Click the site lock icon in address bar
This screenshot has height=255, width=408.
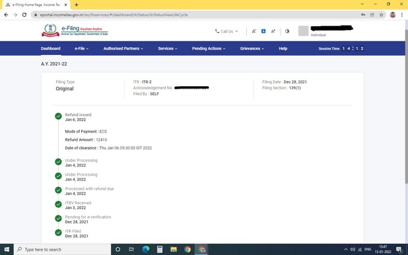pyautogui.click(x=36, y=15)
